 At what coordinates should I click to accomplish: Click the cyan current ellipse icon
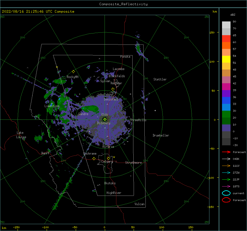tap(226, 193)
